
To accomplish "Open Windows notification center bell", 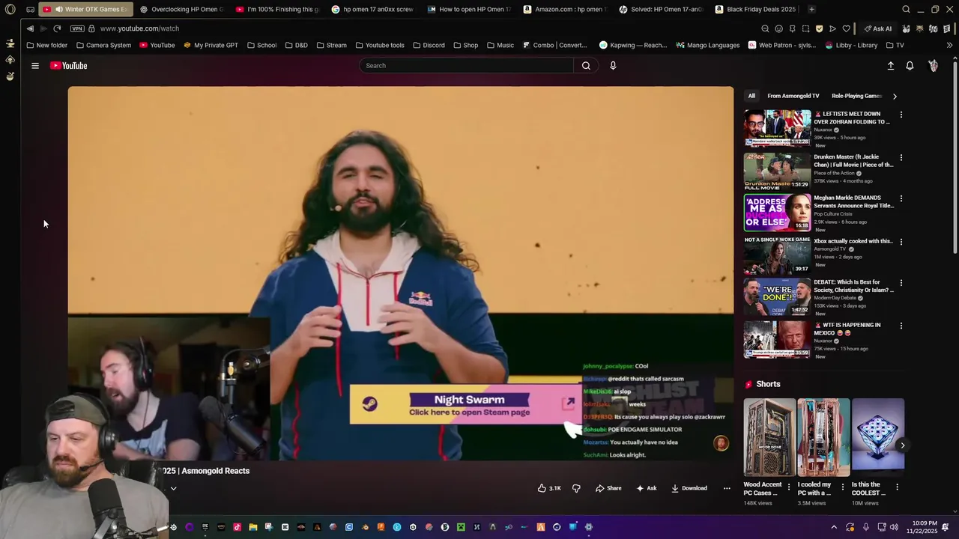I will pyautogui.click(x=946, y=527).
